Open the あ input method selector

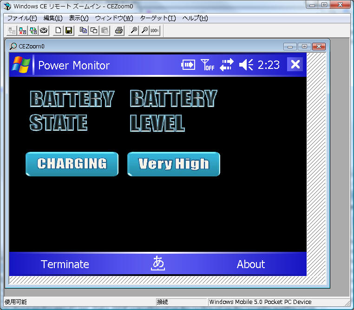tap(158, 263)
